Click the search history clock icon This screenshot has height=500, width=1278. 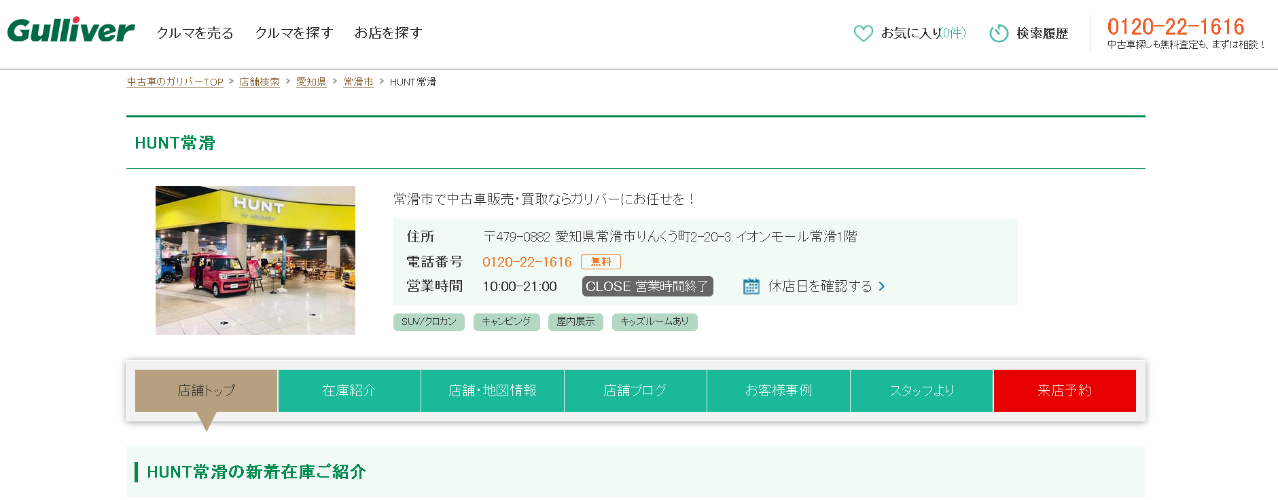pos(998,33)
